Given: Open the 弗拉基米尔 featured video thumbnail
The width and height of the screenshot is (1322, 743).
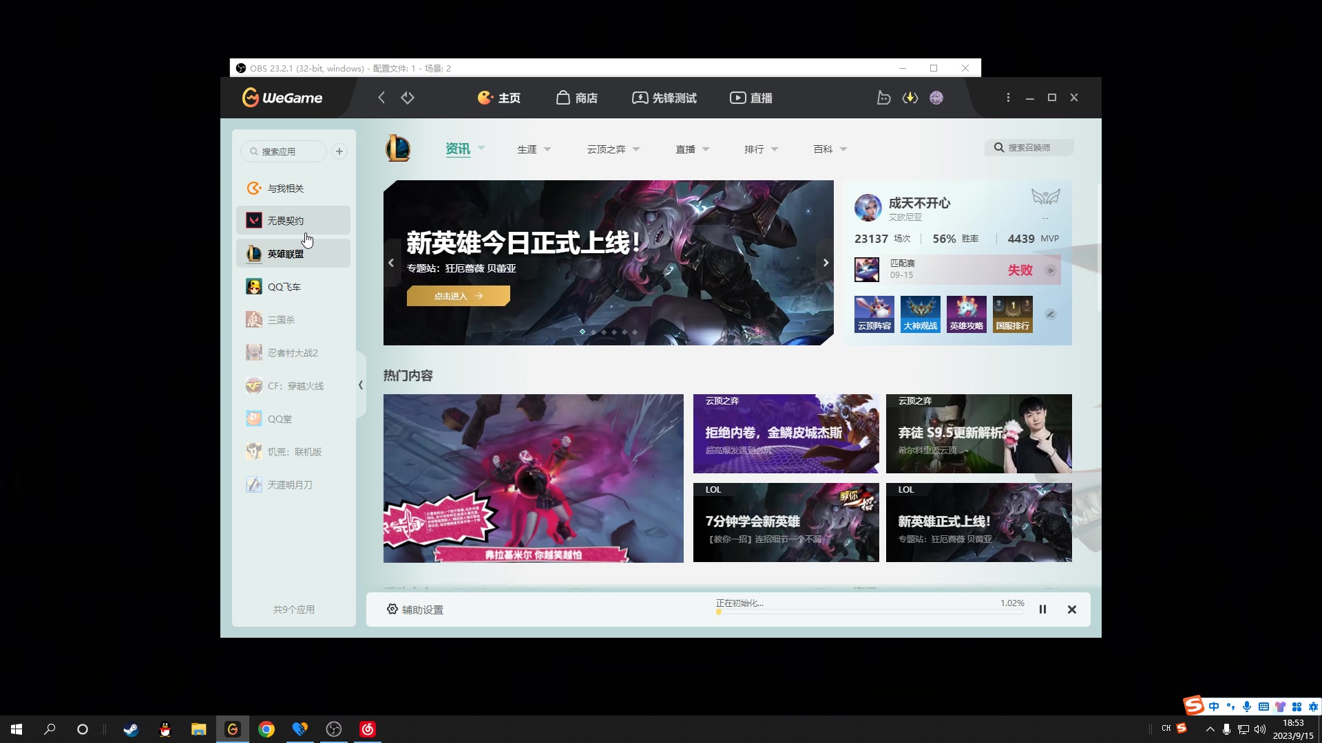Looking at the screenshot, I should [x=534, y=478].
